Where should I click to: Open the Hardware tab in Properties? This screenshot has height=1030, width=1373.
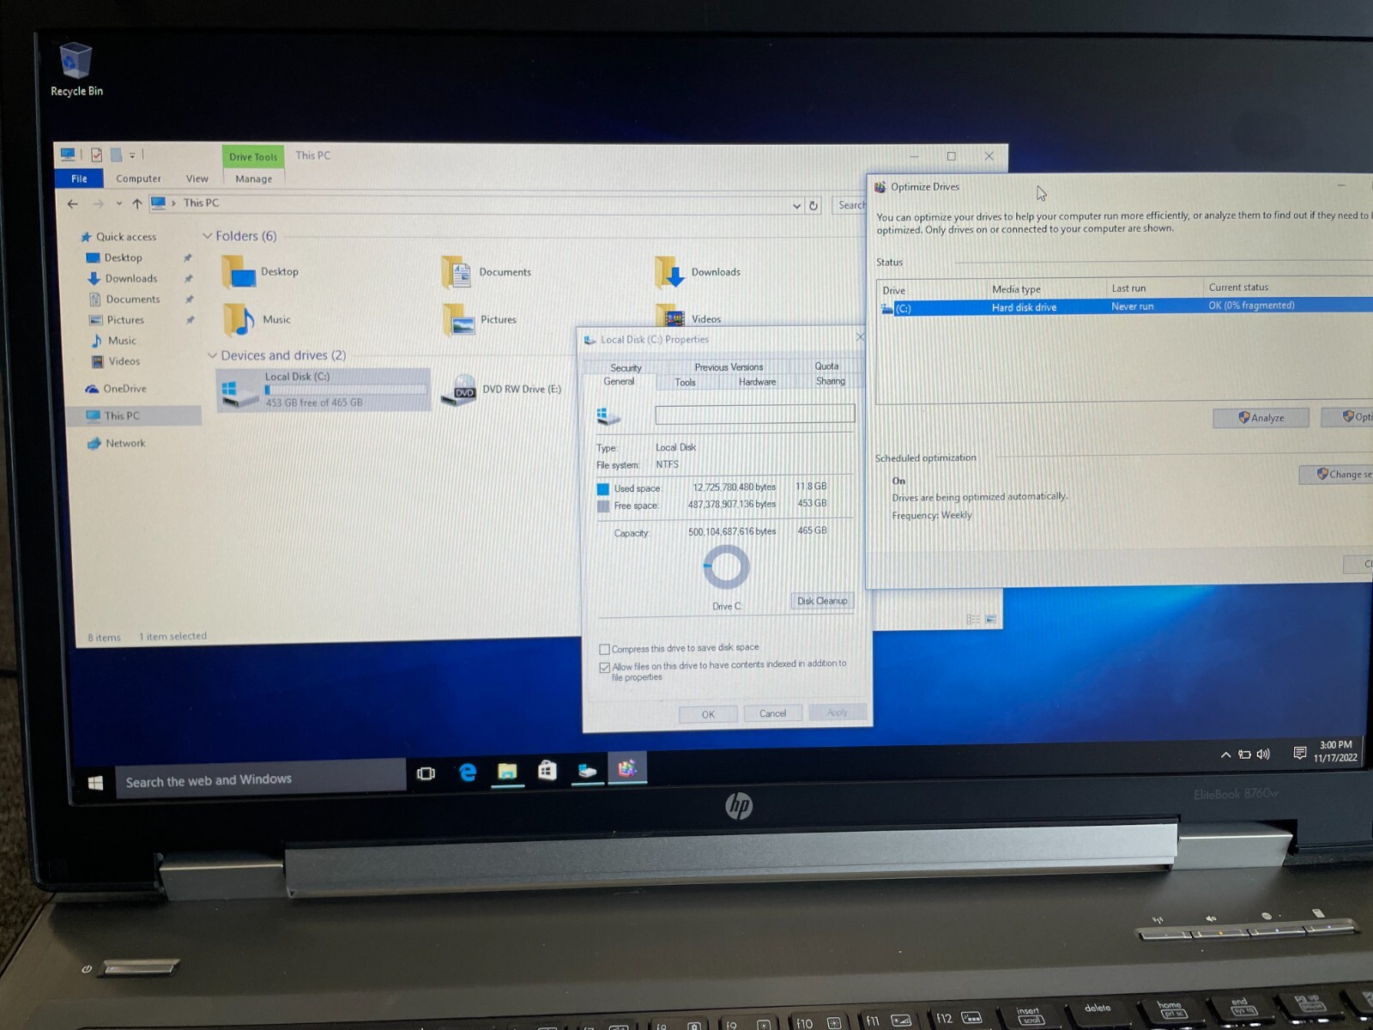[x=757, y=381]
